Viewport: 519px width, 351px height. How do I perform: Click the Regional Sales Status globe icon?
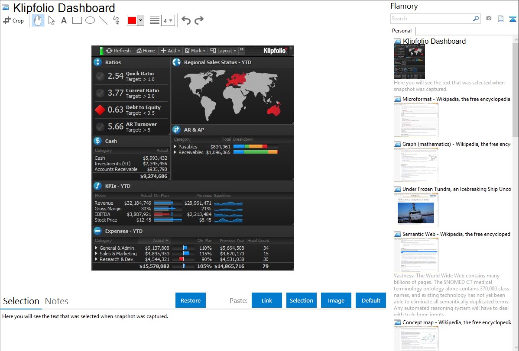coord(176,62)
